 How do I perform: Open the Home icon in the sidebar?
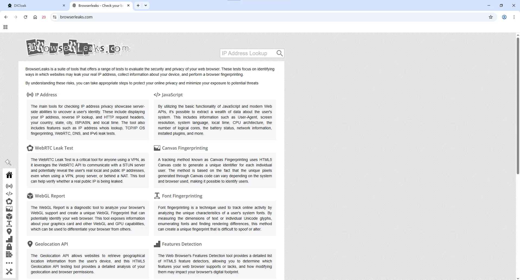9,175
